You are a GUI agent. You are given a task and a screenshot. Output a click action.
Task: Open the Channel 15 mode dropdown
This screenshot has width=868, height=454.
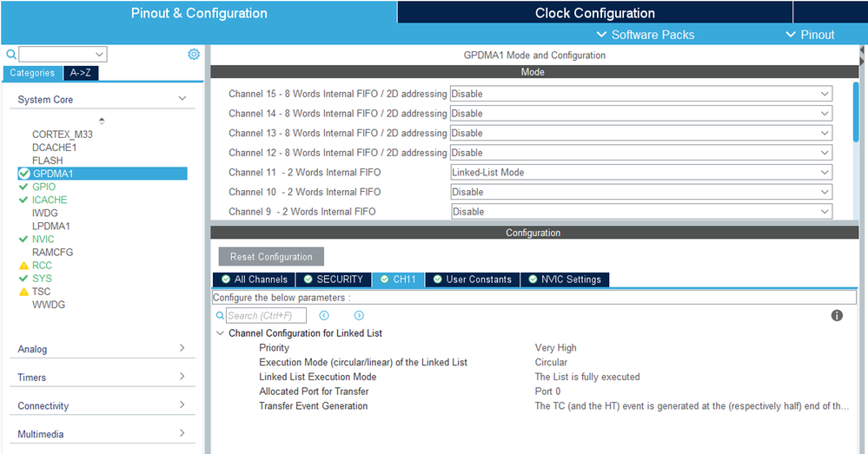pos(641,94)
